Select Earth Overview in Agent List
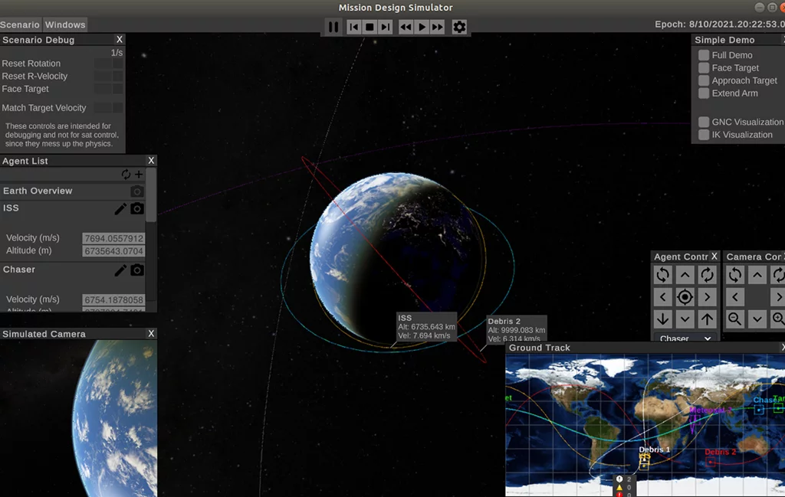The height and width of the screenshot is (497, 785). pos(38,191)
